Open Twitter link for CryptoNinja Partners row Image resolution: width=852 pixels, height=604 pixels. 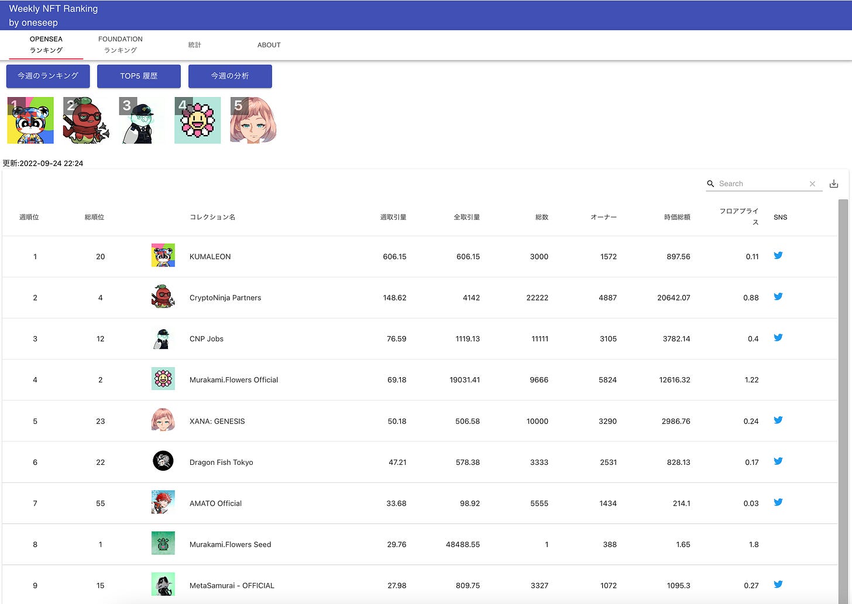coord(778,296)
